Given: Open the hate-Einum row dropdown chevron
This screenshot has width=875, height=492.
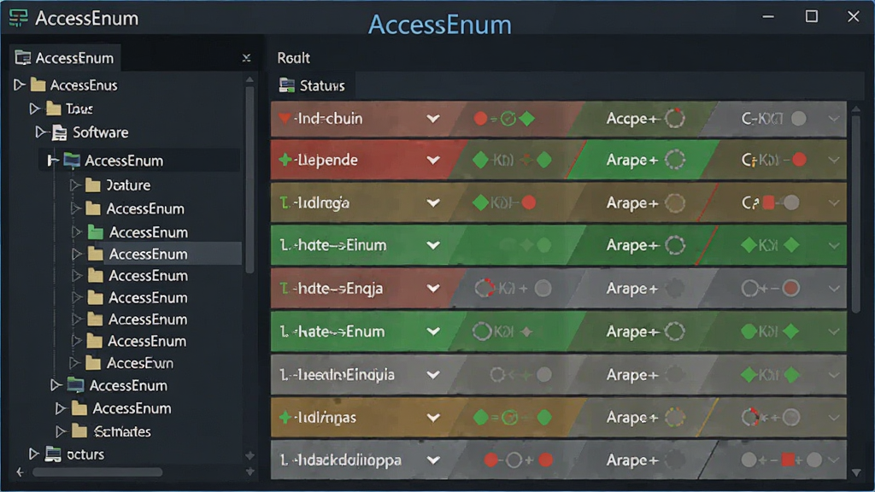Looking at the screenshot, I should coord(433,245).
